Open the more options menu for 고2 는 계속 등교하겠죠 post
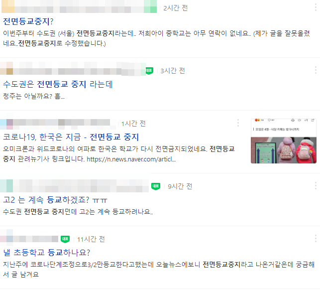The image size is (320, 291). tap(316, 185)
